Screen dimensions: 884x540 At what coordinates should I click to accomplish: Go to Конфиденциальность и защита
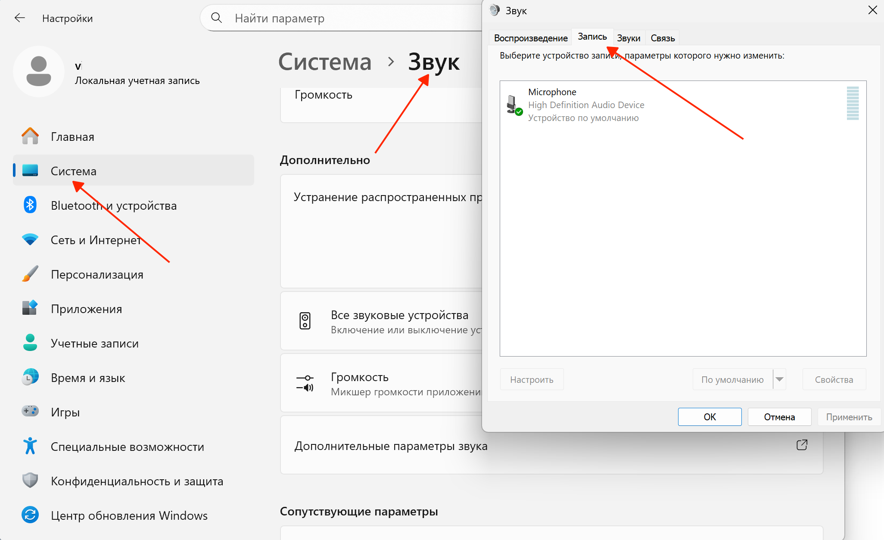134,481
